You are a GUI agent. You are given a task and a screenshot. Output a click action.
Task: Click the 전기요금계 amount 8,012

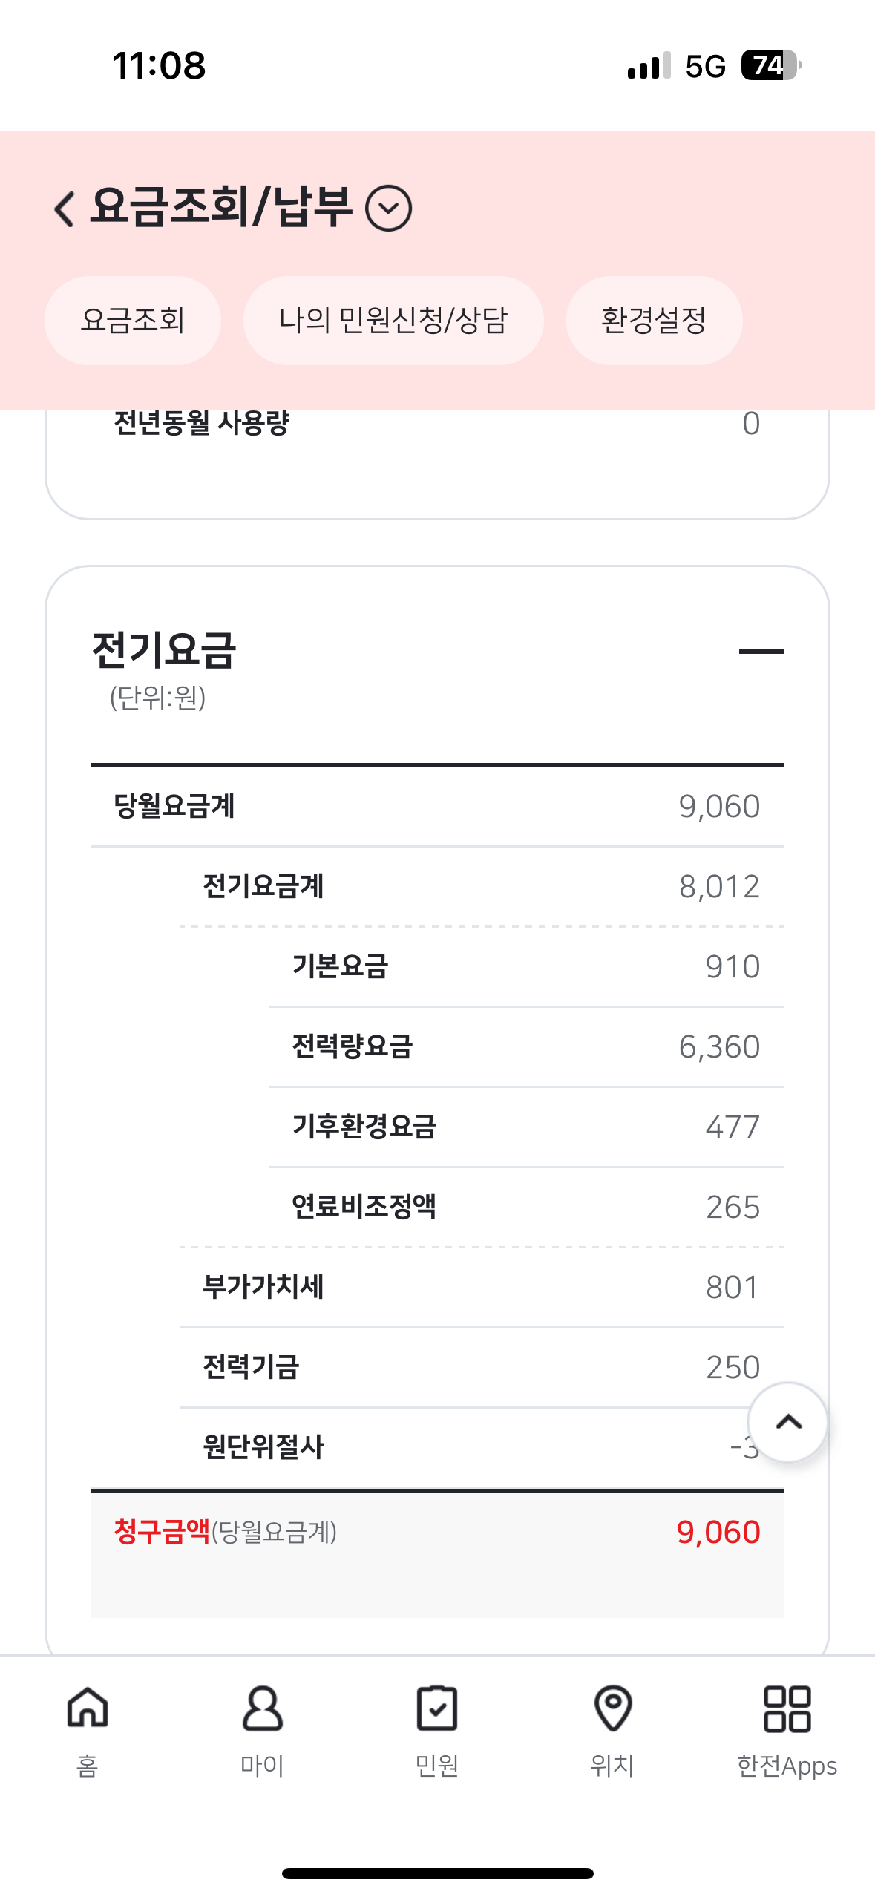(718, 886)
